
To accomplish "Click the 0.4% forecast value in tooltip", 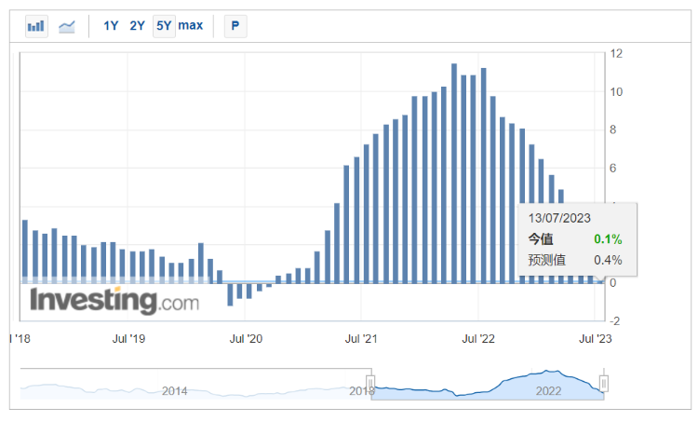I will click(x=608, y=260).
